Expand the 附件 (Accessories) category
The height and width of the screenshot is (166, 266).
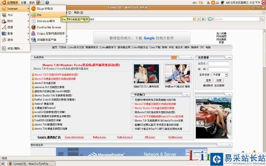tap(15, 21)
